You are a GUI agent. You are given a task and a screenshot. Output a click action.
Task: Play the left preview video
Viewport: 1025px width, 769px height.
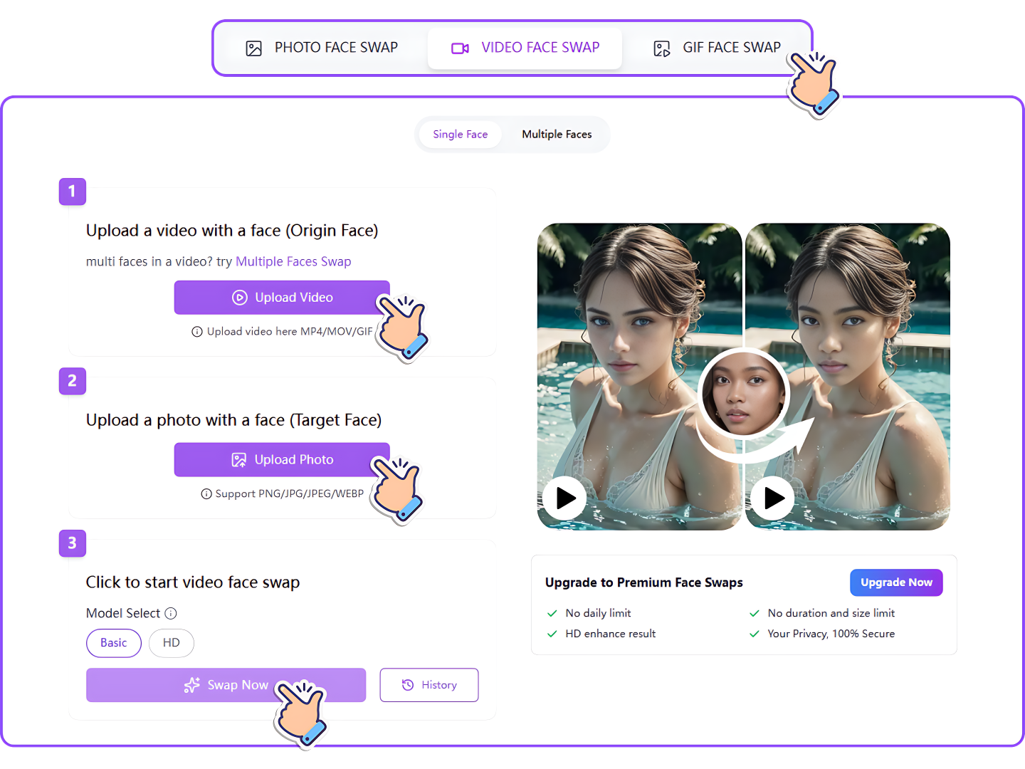pos(564,498)
